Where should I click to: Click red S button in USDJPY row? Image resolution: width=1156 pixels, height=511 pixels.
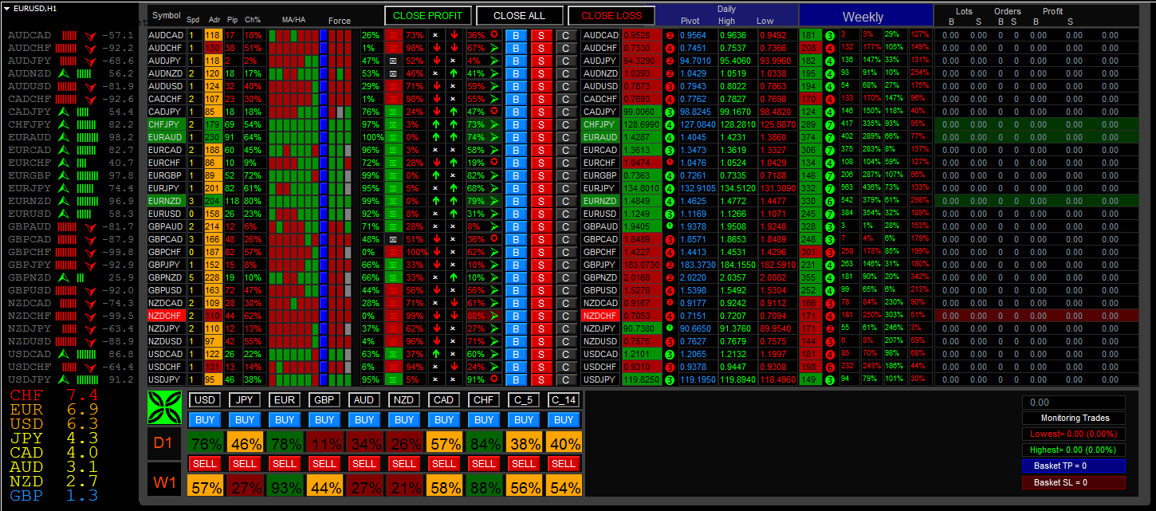(541, 379)
